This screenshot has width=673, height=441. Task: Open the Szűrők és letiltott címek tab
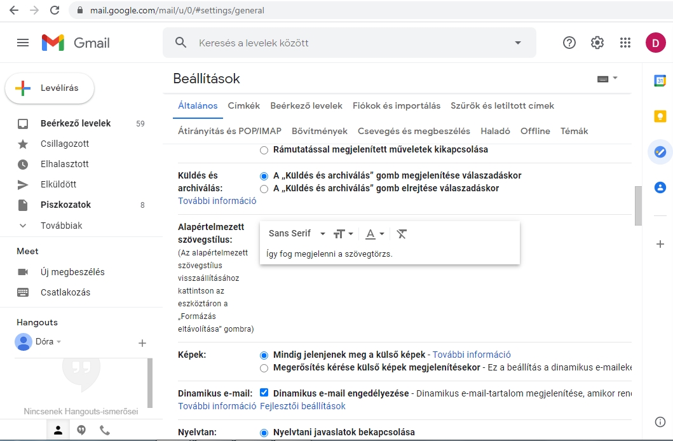pyautogui.click(x=502, y=106)
